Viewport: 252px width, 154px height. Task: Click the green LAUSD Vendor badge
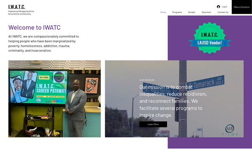210,38
